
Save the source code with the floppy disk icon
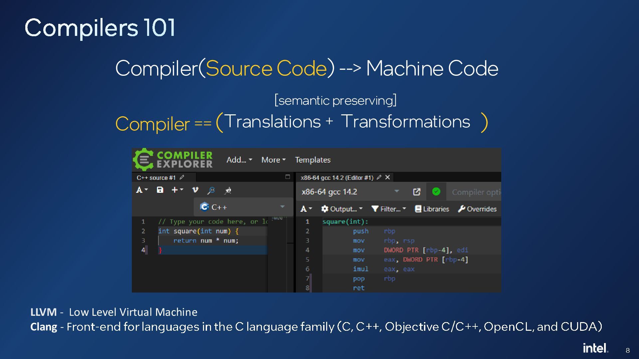(x=160, y=190)
